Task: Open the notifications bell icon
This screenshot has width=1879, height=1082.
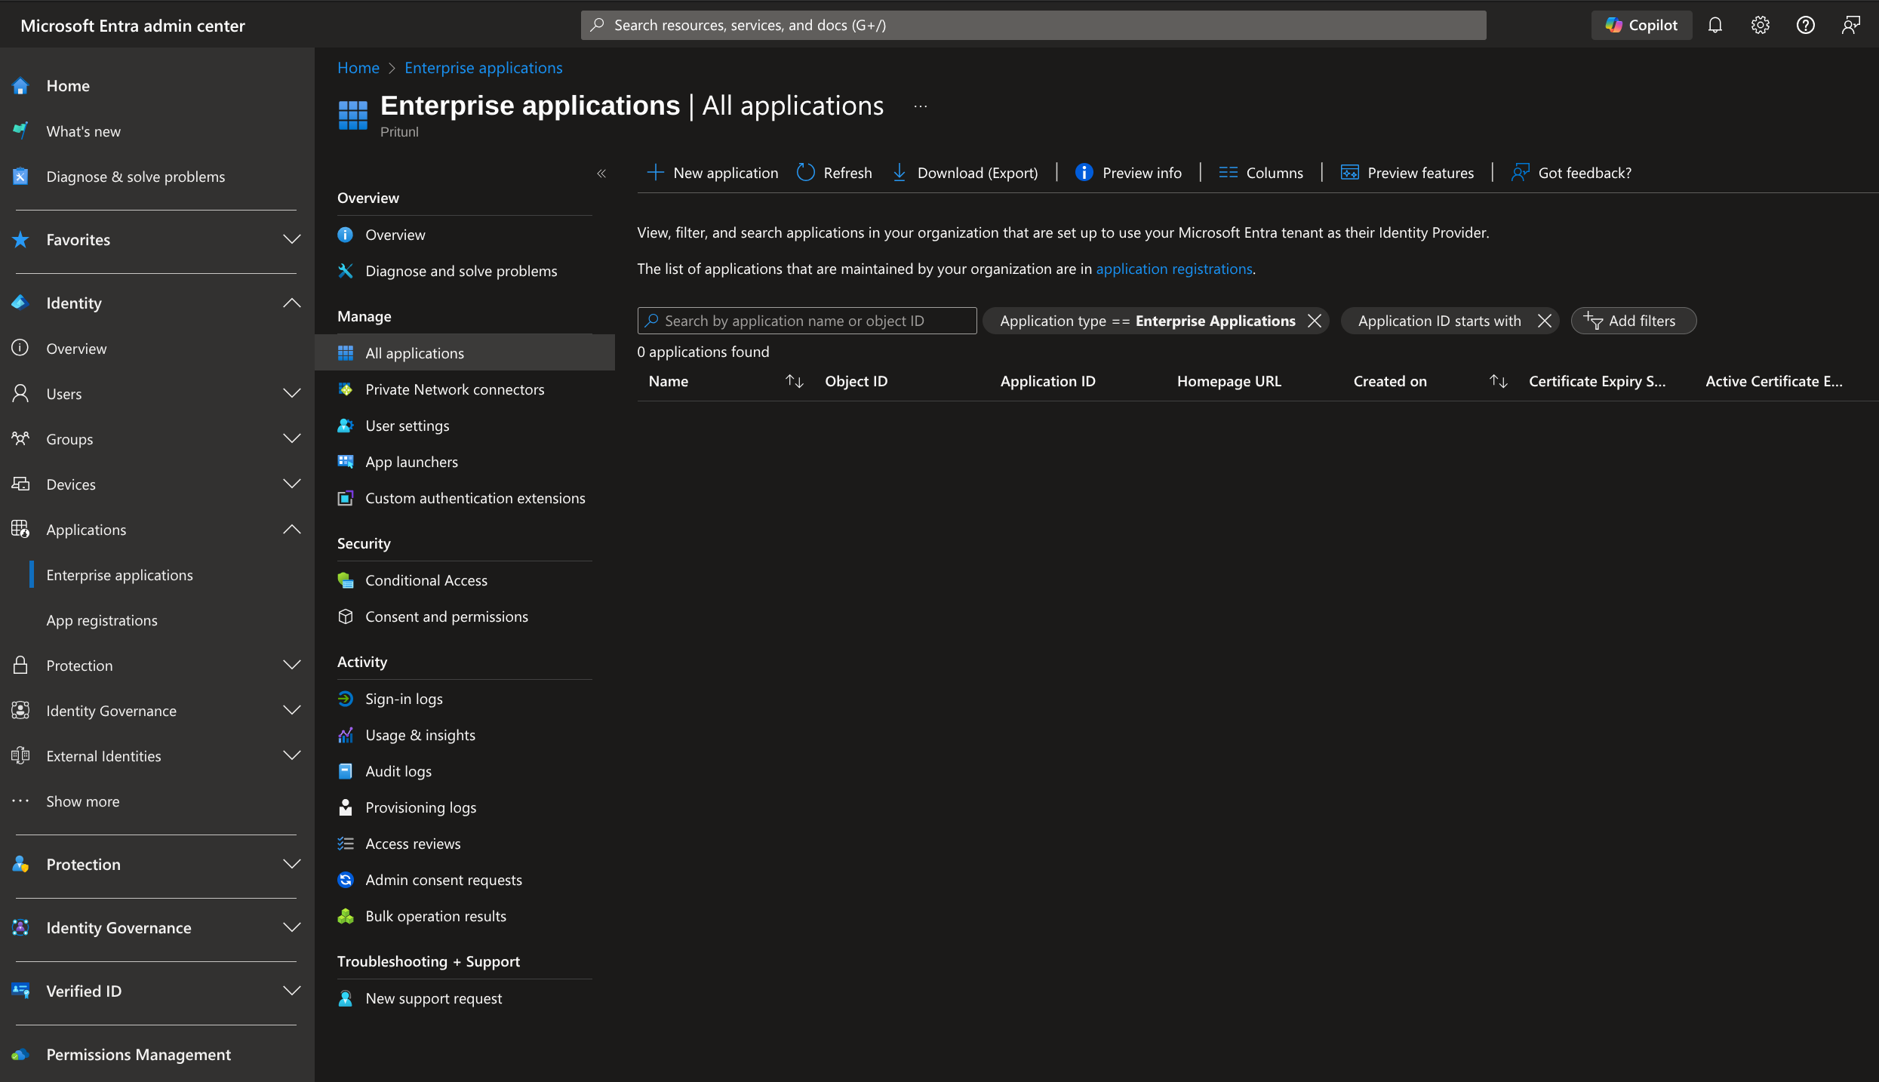Action: point(1714,25)
